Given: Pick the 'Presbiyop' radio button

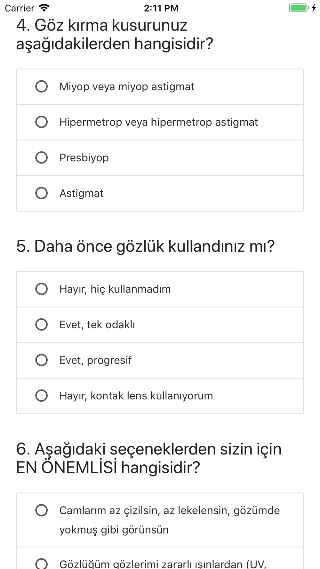Looking at the screenshot, I should [41, 157].
